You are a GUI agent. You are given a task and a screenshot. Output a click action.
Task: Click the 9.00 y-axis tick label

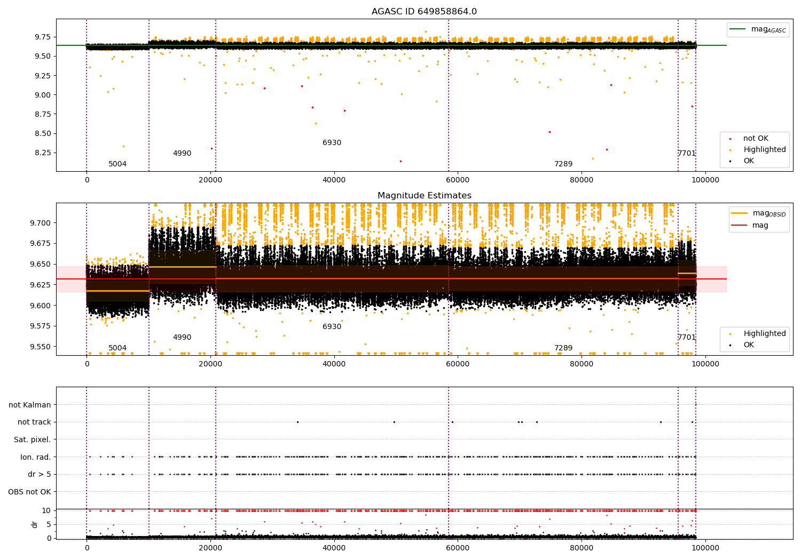(x=42, y=95)
